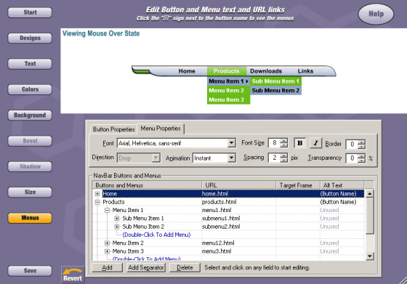Toggle italic formatting for menu font
This screenshot has height=284, width=407.
pyautogui.click(x=315, y=143)
